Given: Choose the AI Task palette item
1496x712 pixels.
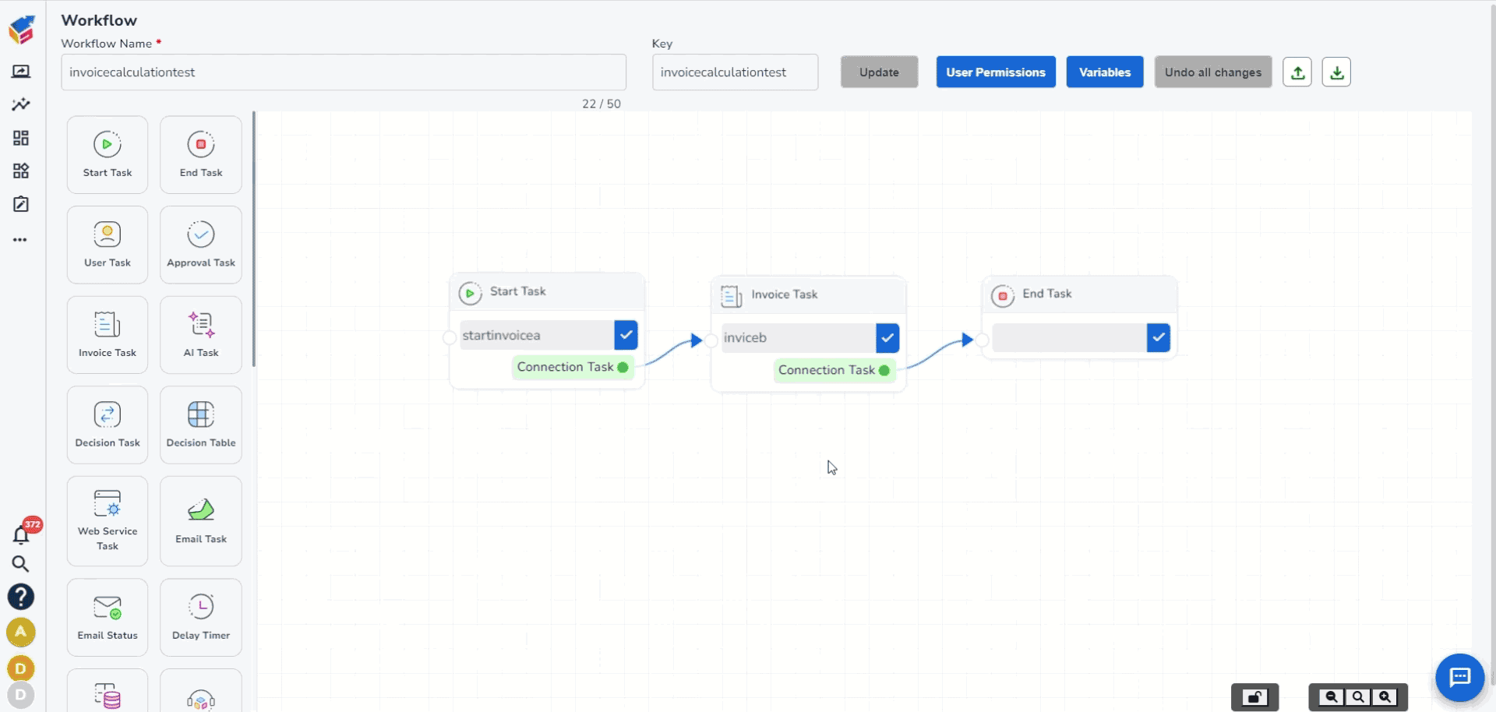Looking at the screenshot, I should [201, 334].
